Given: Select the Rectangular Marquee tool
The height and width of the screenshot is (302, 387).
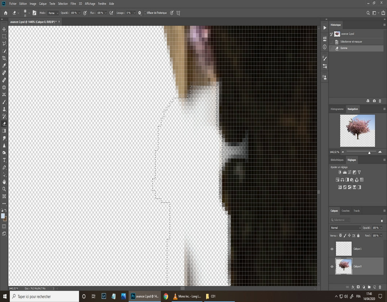Looking at the screenshot, I should [x=4, y=37].
